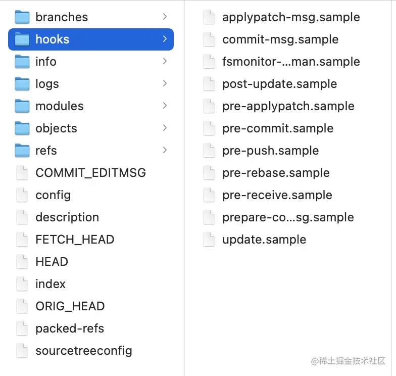Select the packed-refs file
This screenshot has width=396, height=376.
70,328
